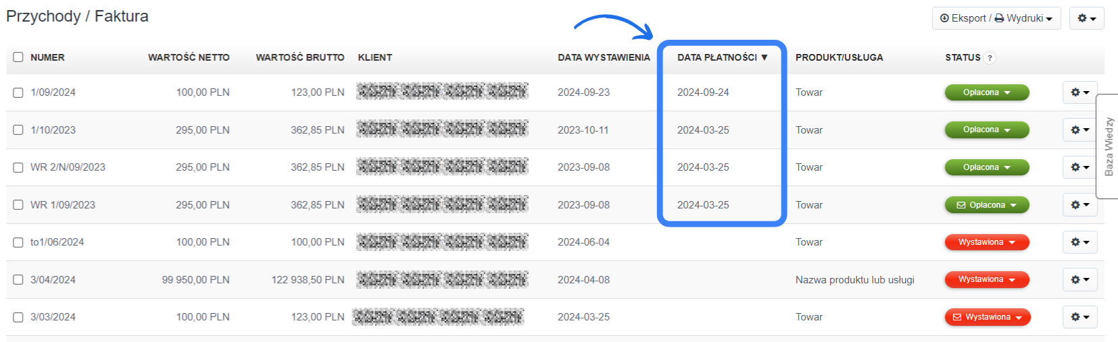Image resolution: width=1118 pixels, height=342 pixels.
Task: Open the Baza Wiedzy side tab
Action: 1108,146
